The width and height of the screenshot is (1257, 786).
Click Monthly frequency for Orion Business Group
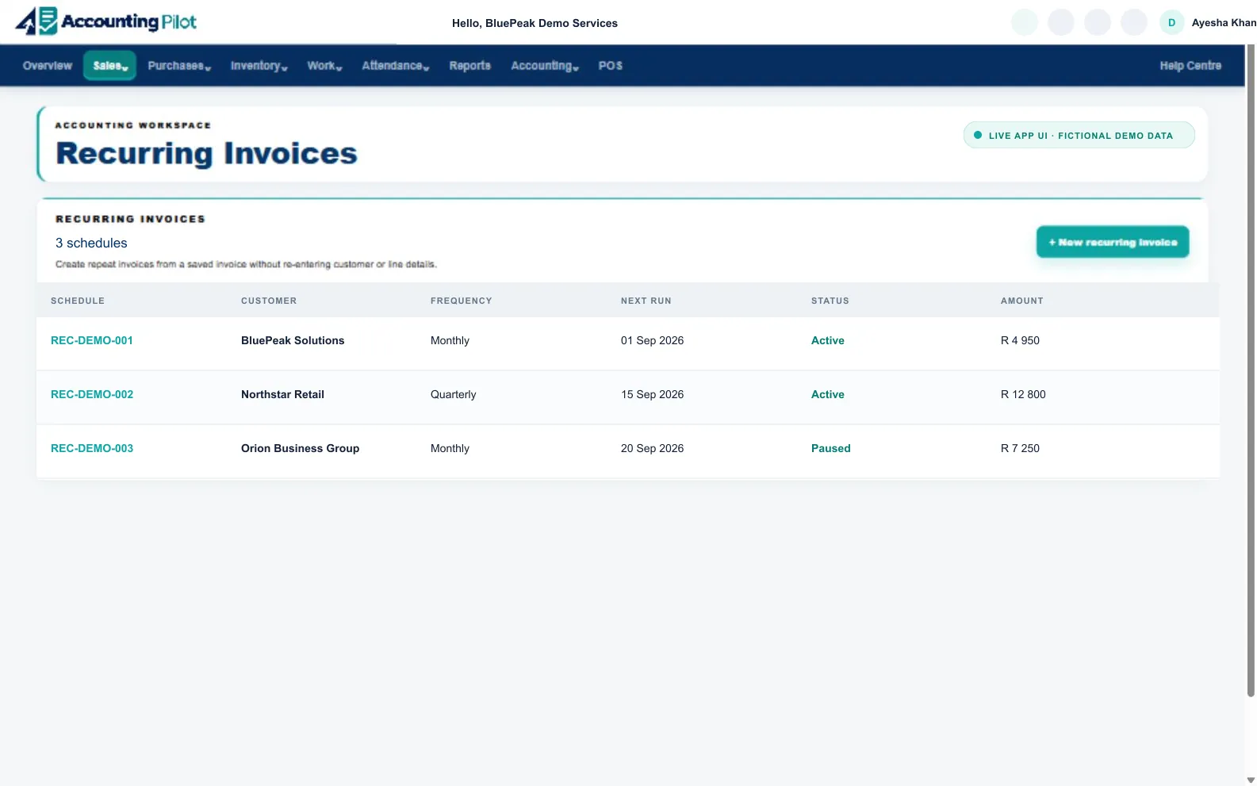coord(450,448)
